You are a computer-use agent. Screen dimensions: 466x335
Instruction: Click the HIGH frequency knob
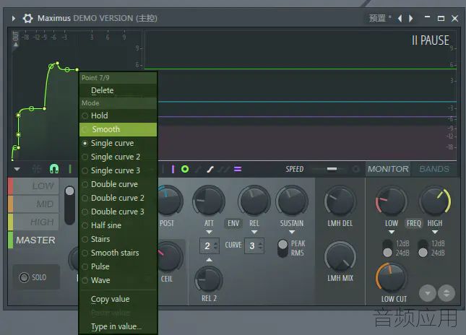coord(435,201)
